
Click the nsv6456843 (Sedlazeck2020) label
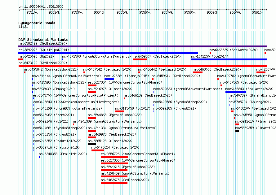(x=249, y=89)
